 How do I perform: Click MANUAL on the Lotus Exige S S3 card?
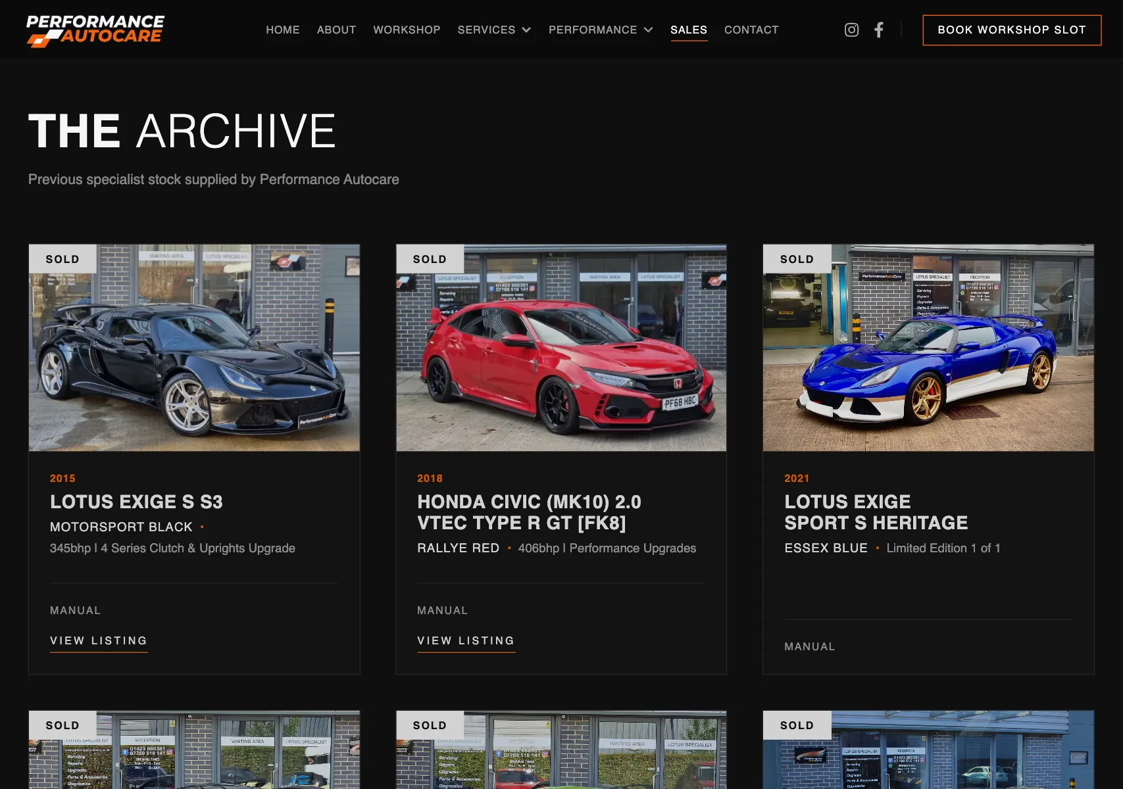(75, 610)
